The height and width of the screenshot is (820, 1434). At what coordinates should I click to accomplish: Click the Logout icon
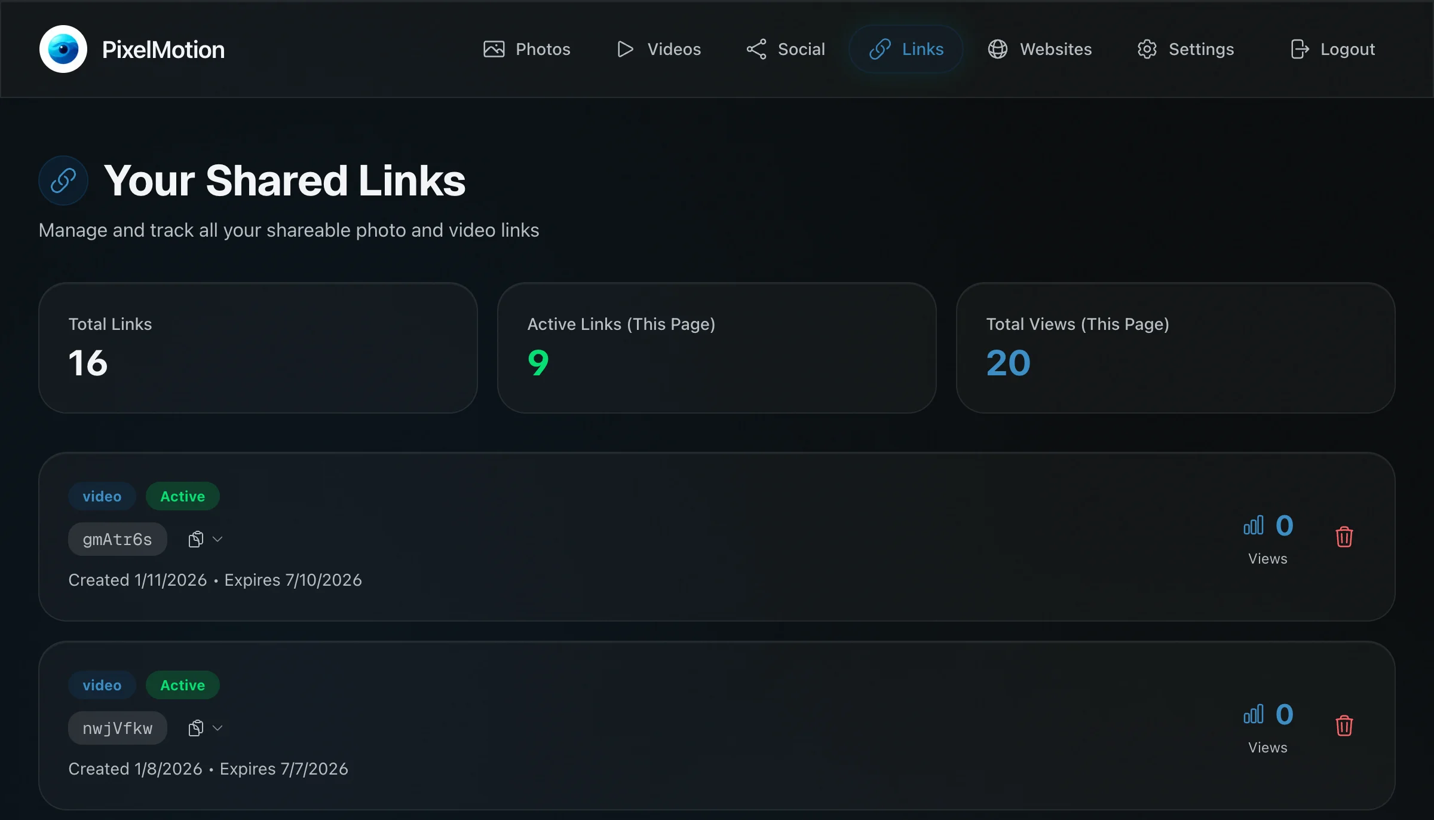[x=1300, y=49]
